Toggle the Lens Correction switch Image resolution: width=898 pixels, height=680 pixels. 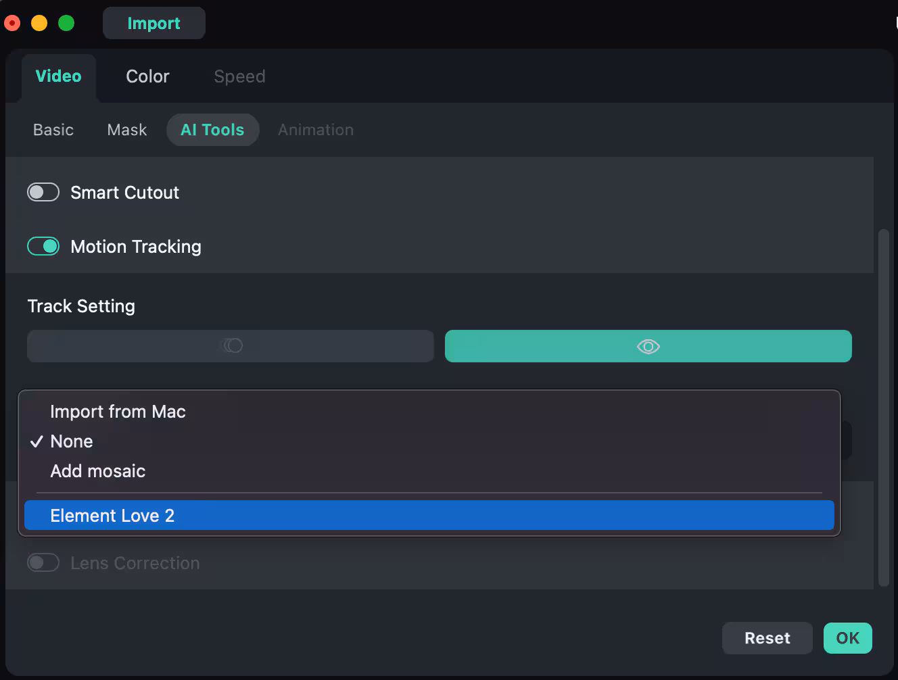[43, 563]
